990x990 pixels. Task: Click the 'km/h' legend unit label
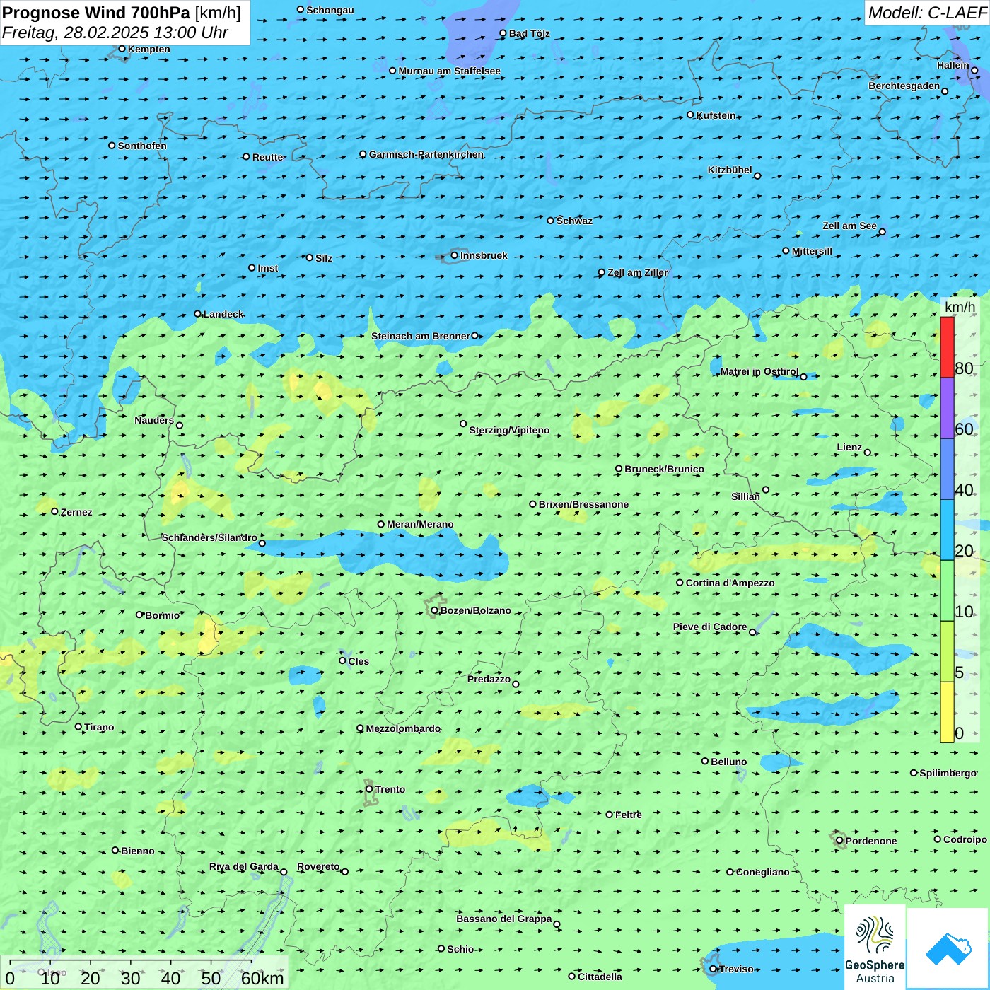pos(960,307)
